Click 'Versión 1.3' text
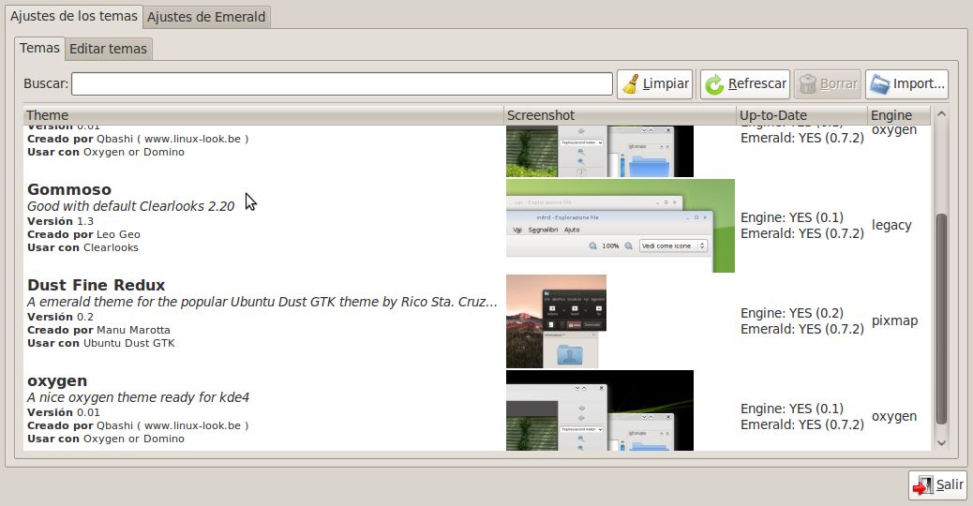 (x=61, y=221)
